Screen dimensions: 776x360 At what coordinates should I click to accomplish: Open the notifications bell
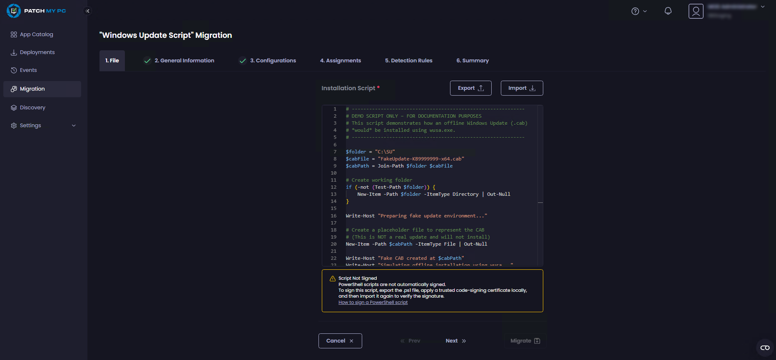tap(668, 11)
